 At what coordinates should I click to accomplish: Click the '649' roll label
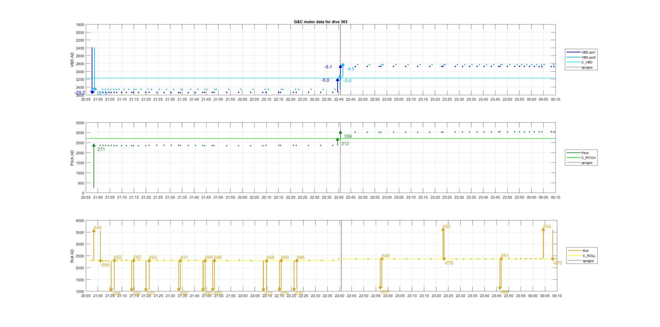coord(386,256)
